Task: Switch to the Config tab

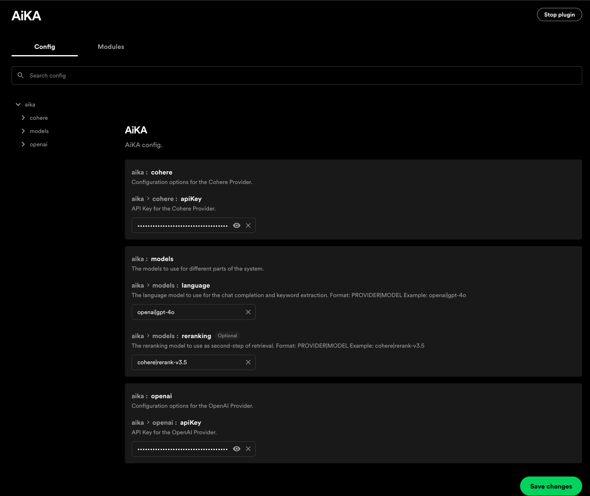Action: click(45, 47)
